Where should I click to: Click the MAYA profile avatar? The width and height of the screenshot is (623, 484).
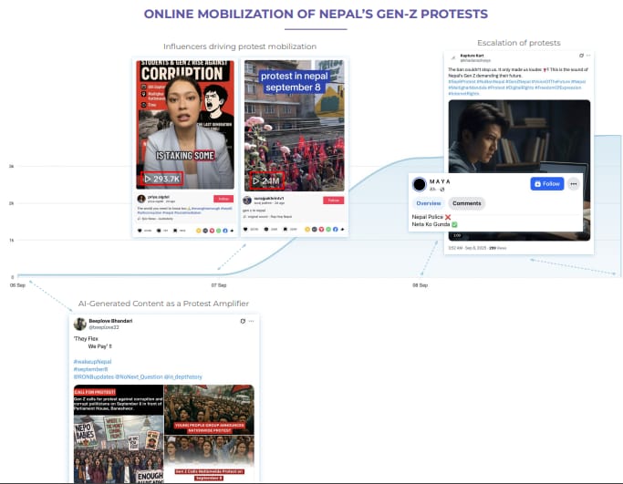(x=420, y=184)
